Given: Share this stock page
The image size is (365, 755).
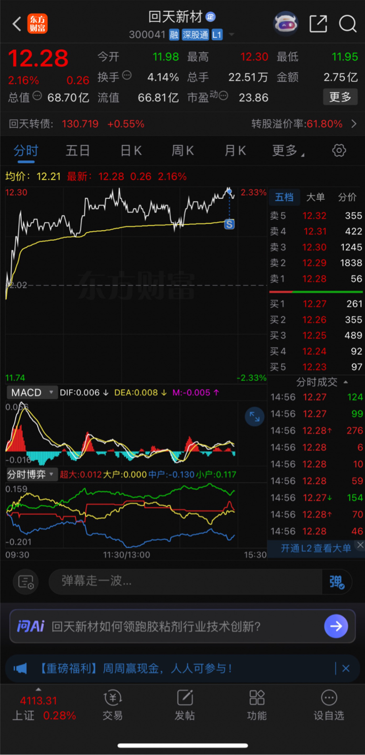Looking at the screenshot, I should 318,23.
